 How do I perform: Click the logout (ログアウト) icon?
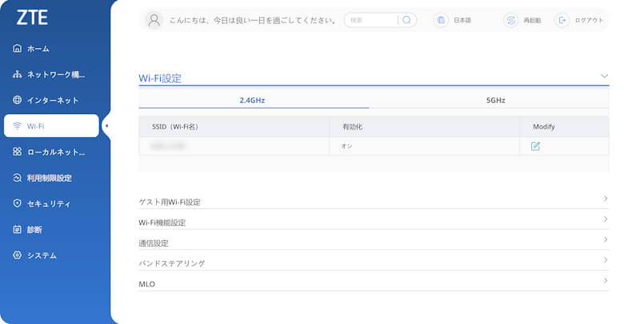pos(562,20)
